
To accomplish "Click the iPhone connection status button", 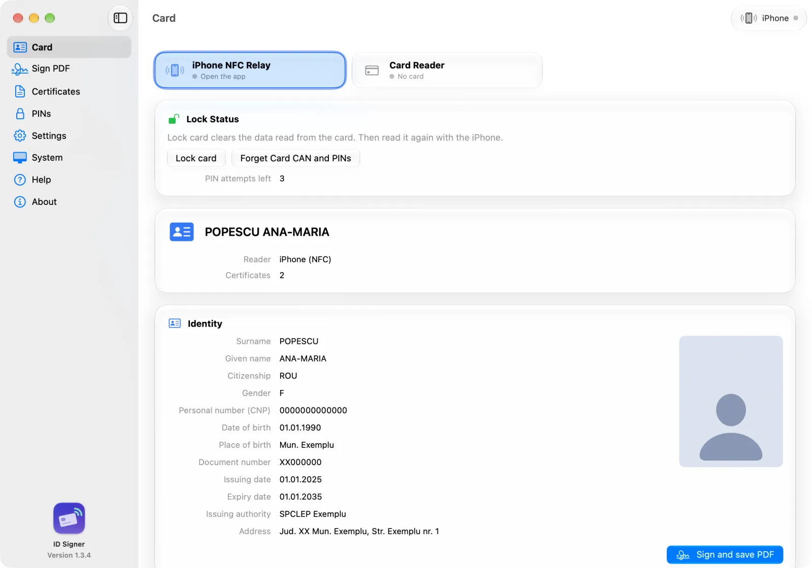I will (769, 18).
